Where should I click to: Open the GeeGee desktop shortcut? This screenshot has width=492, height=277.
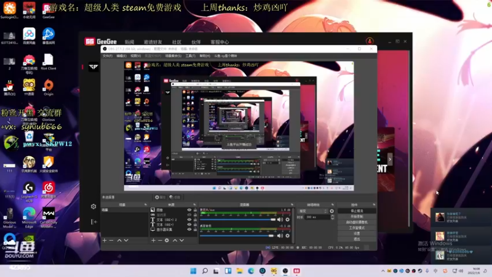(49, 10)
